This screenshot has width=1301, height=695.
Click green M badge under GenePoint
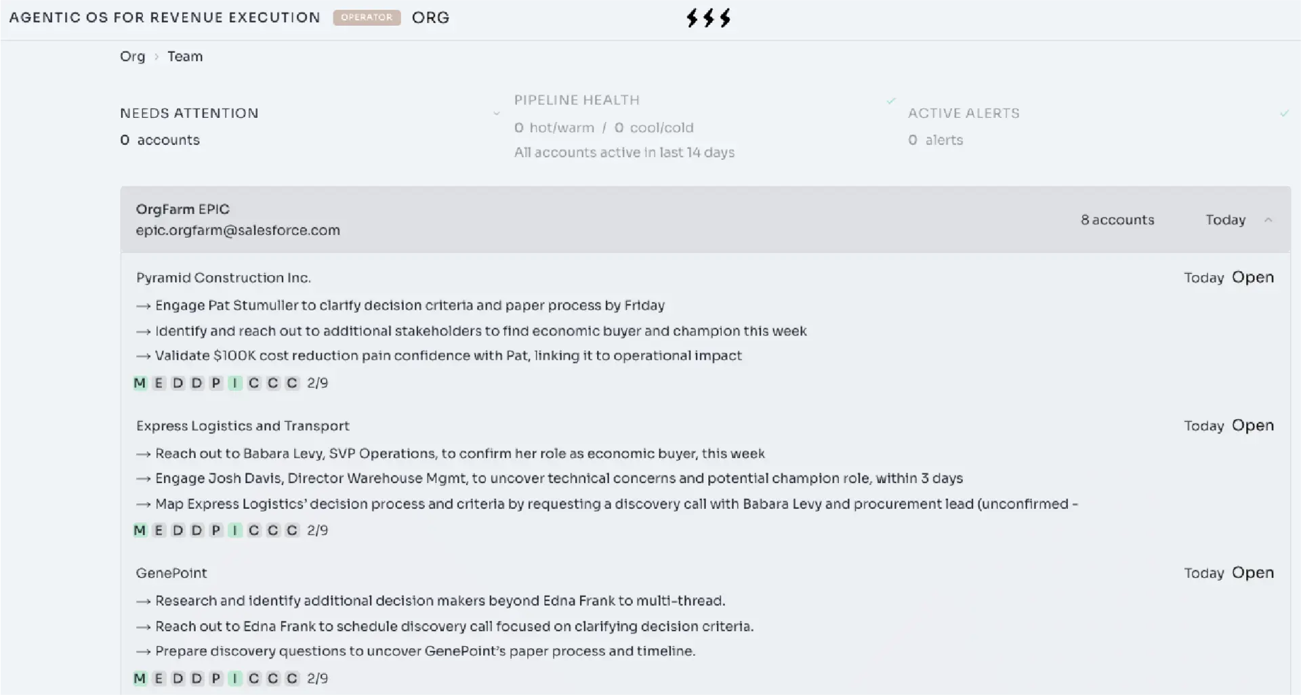pos(140,678)
